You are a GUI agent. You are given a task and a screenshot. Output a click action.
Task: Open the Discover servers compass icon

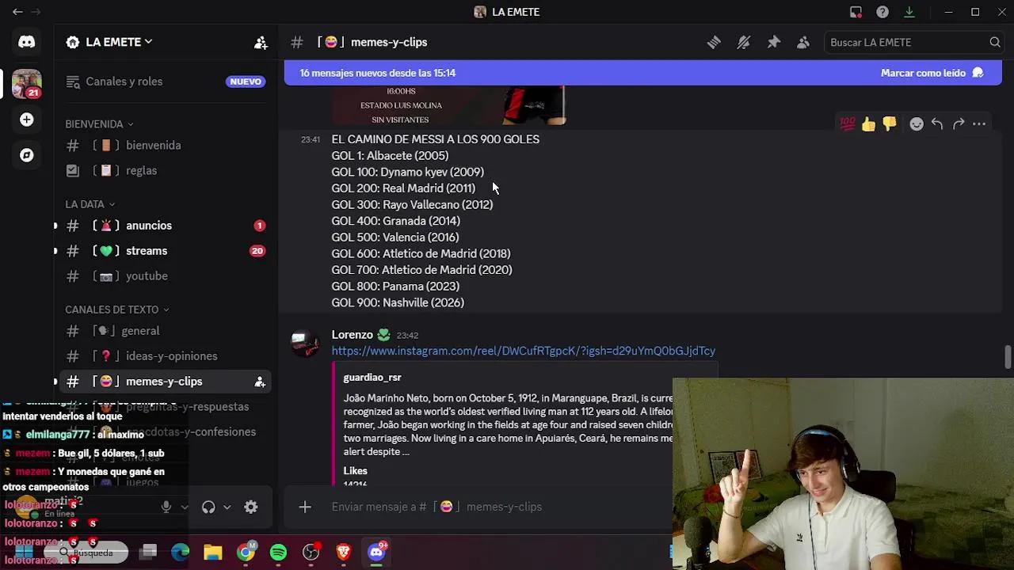pyautogui.click(x=27, y=155)
